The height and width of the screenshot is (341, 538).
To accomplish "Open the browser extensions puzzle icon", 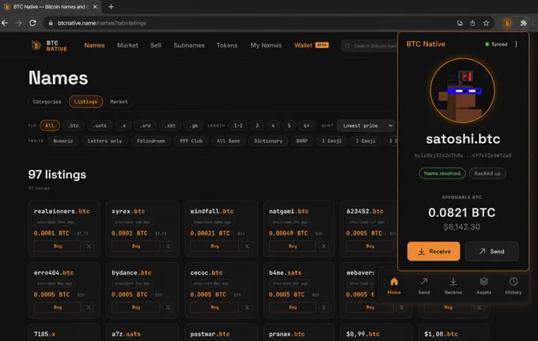I will tap(523, 23).
